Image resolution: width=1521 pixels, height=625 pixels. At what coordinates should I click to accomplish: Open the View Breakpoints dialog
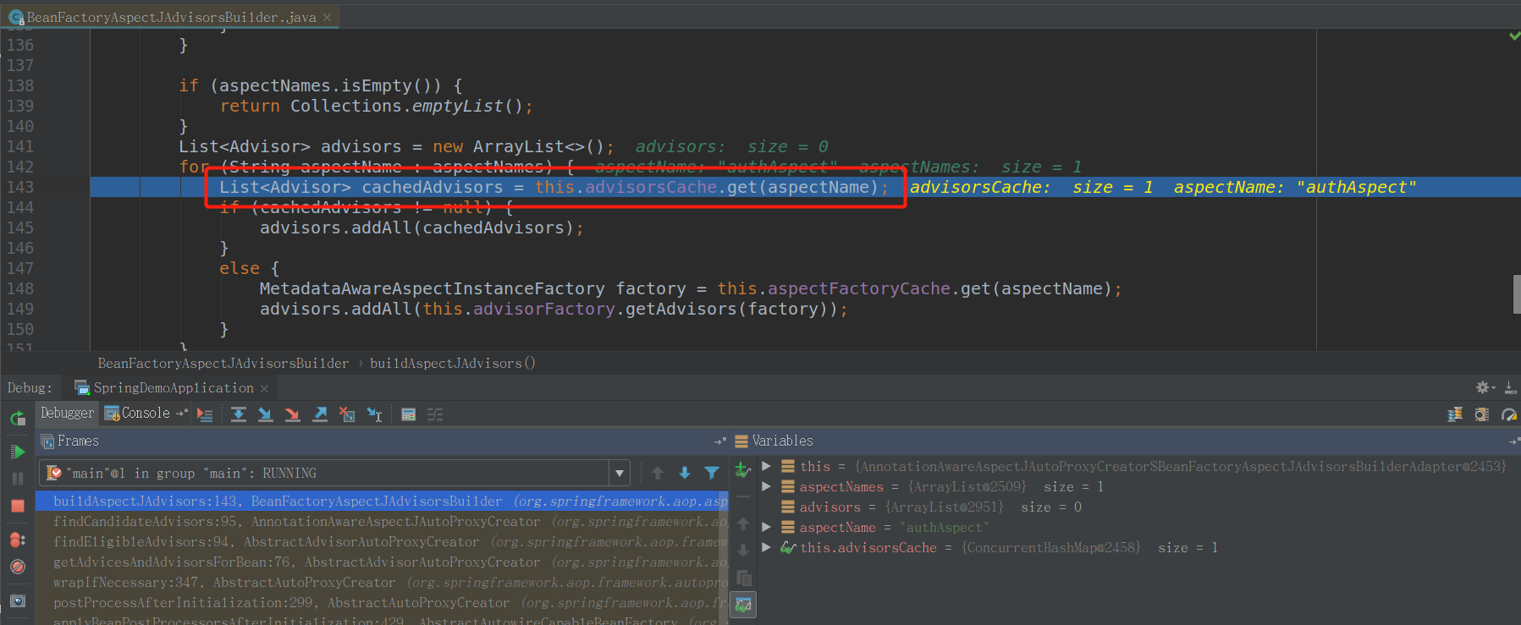[x=18, y=540]
